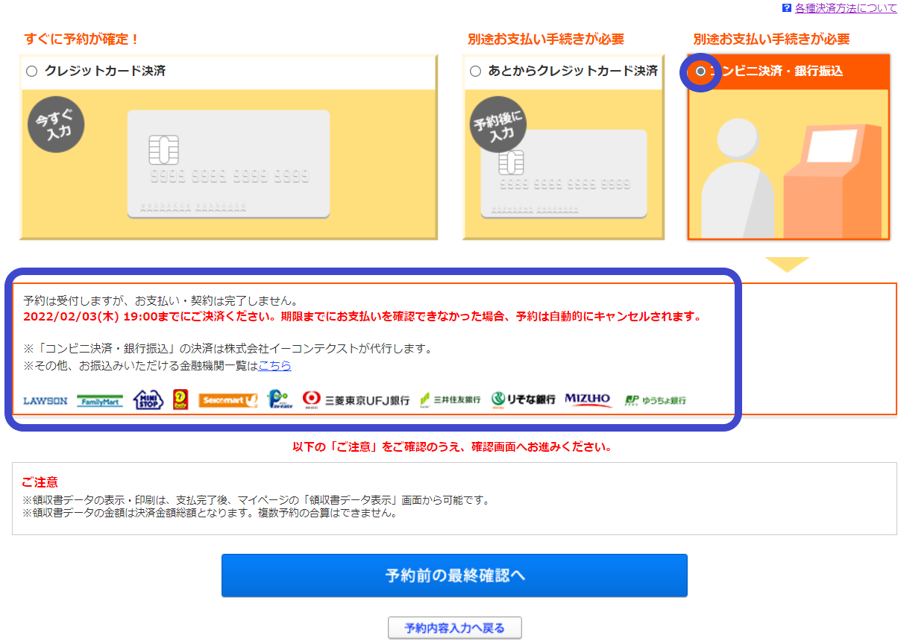
Task: Click the ご注意 heading
Action: pos(40,482)
